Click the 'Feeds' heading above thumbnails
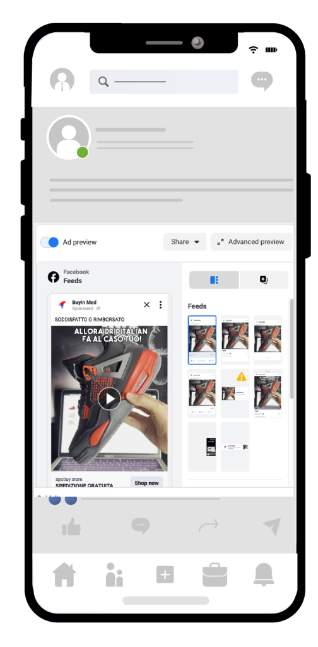The width and height of the screenshot is (318, 647). (x=197, y=306)
